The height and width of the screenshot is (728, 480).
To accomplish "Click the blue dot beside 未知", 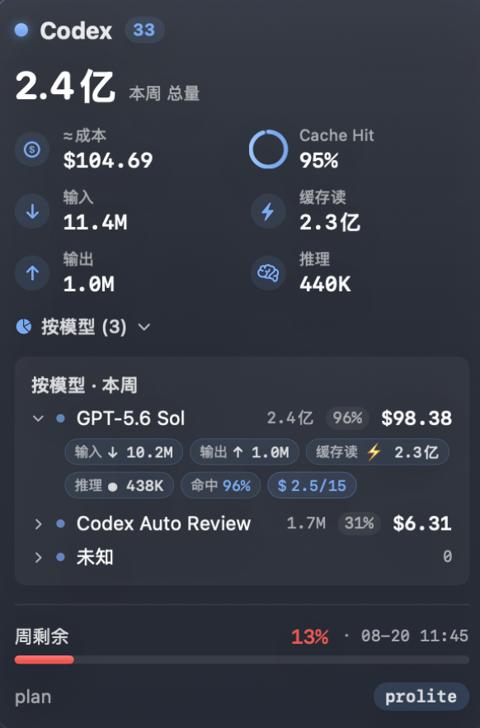I will pos(60,557).
